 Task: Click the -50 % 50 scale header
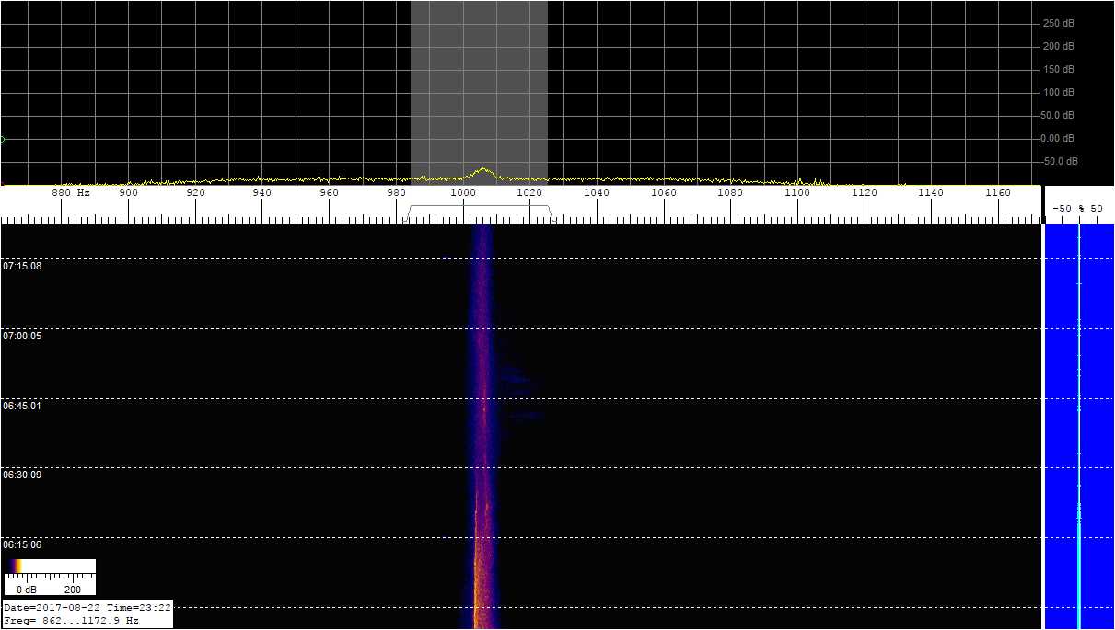pyautogui.click(x=1078, y=209)
